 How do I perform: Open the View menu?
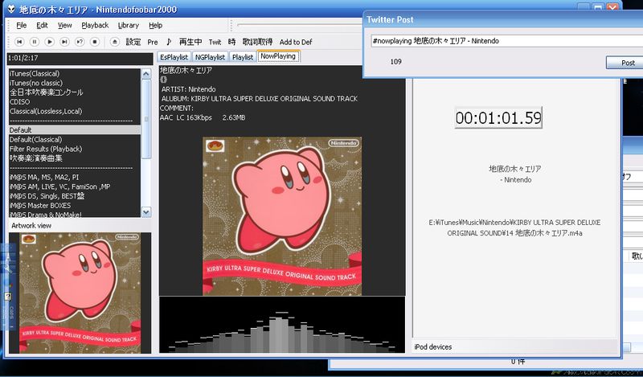pos(65,26)
